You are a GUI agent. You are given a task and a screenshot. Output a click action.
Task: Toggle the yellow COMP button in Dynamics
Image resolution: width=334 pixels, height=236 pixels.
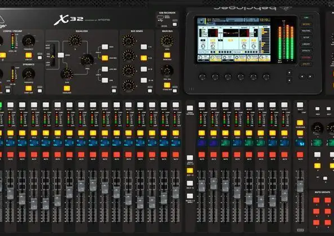point(29,88)
